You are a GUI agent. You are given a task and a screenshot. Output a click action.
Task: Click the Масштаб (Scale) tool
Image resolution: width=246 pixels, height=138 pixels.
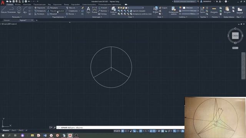(x=52, y=14)
